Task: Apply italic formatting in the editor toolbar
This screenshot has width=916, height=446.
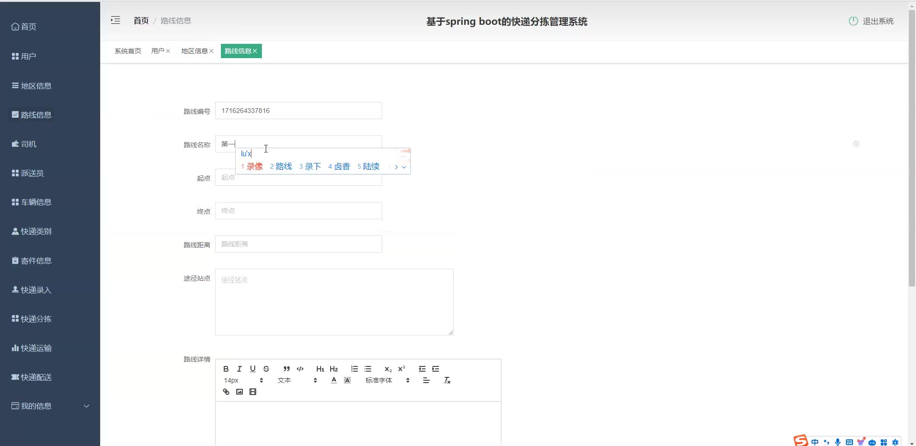Action: click(x=239, y=369)
